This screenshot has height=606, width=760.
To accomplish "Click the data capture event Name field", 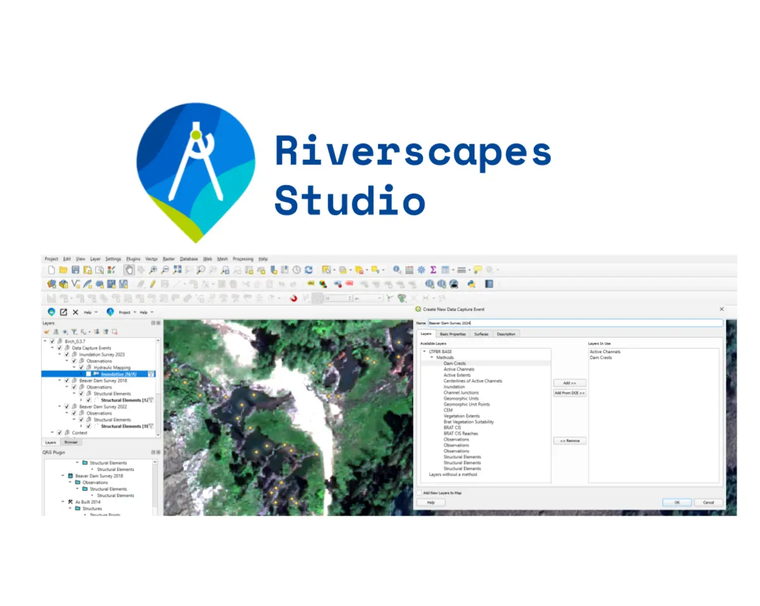I will (575, 323).
